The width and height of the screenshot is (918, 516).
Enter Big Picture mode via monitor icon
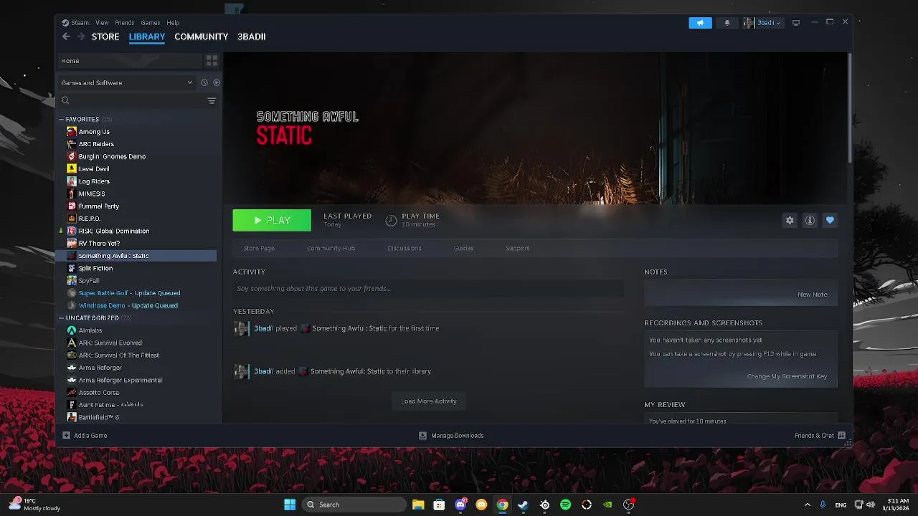(x=796, y=23)
